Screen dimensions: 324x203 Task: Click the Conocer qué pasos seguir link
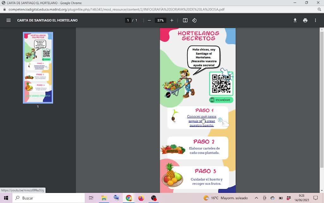202,121
